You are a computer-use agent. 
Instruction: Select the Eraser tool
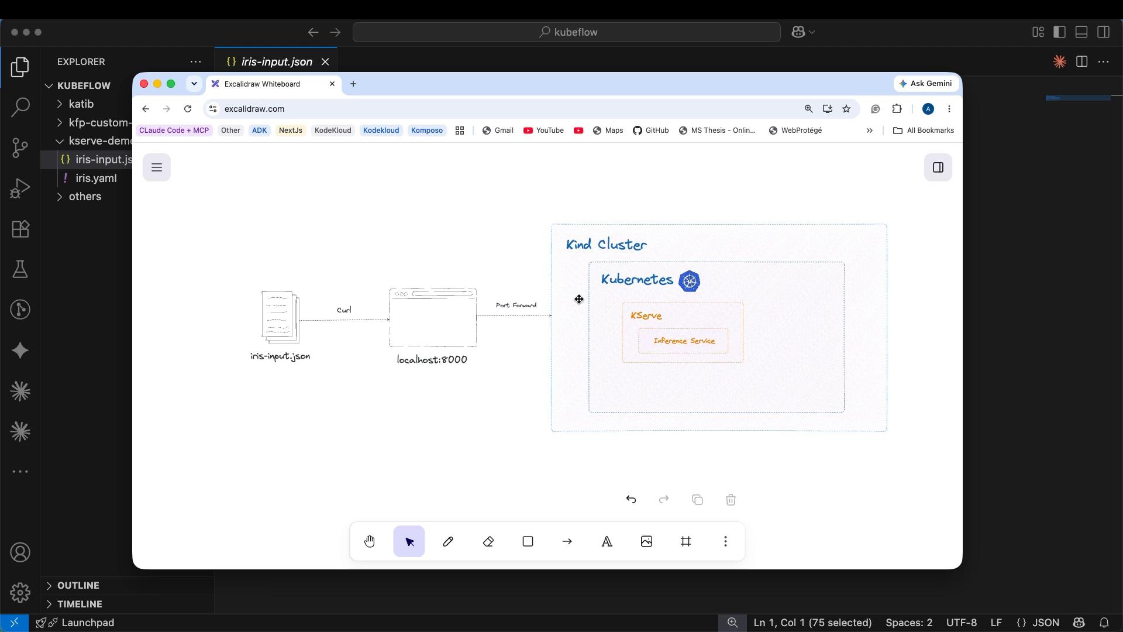(488, 541)
